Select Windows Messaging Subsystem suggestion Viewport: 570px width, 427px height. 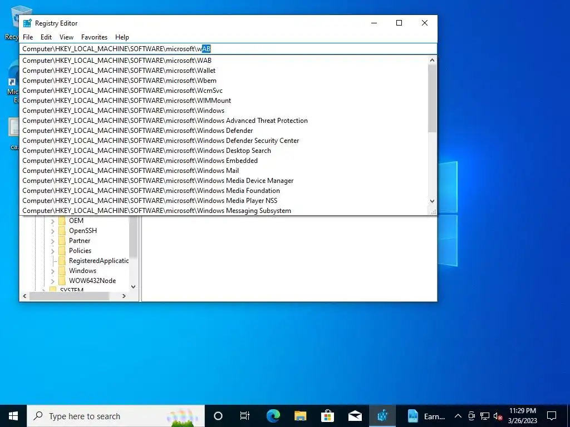[224, 211]
